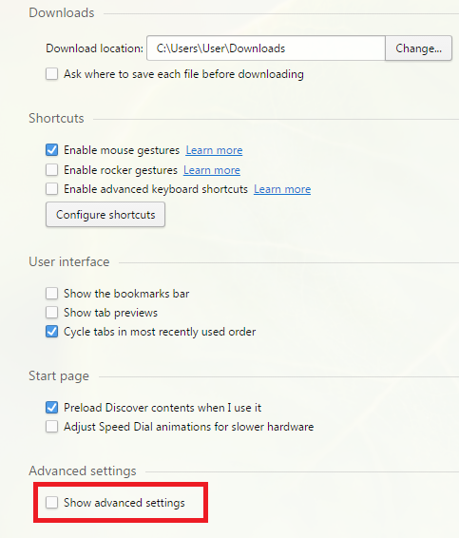
Task: Turn on Show tab previews checkbox
Action: [52, 312]
